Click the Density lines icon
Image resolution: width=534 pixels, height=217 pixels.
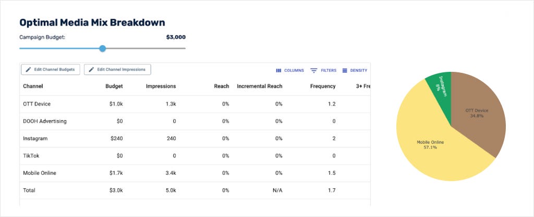point(345,71)
